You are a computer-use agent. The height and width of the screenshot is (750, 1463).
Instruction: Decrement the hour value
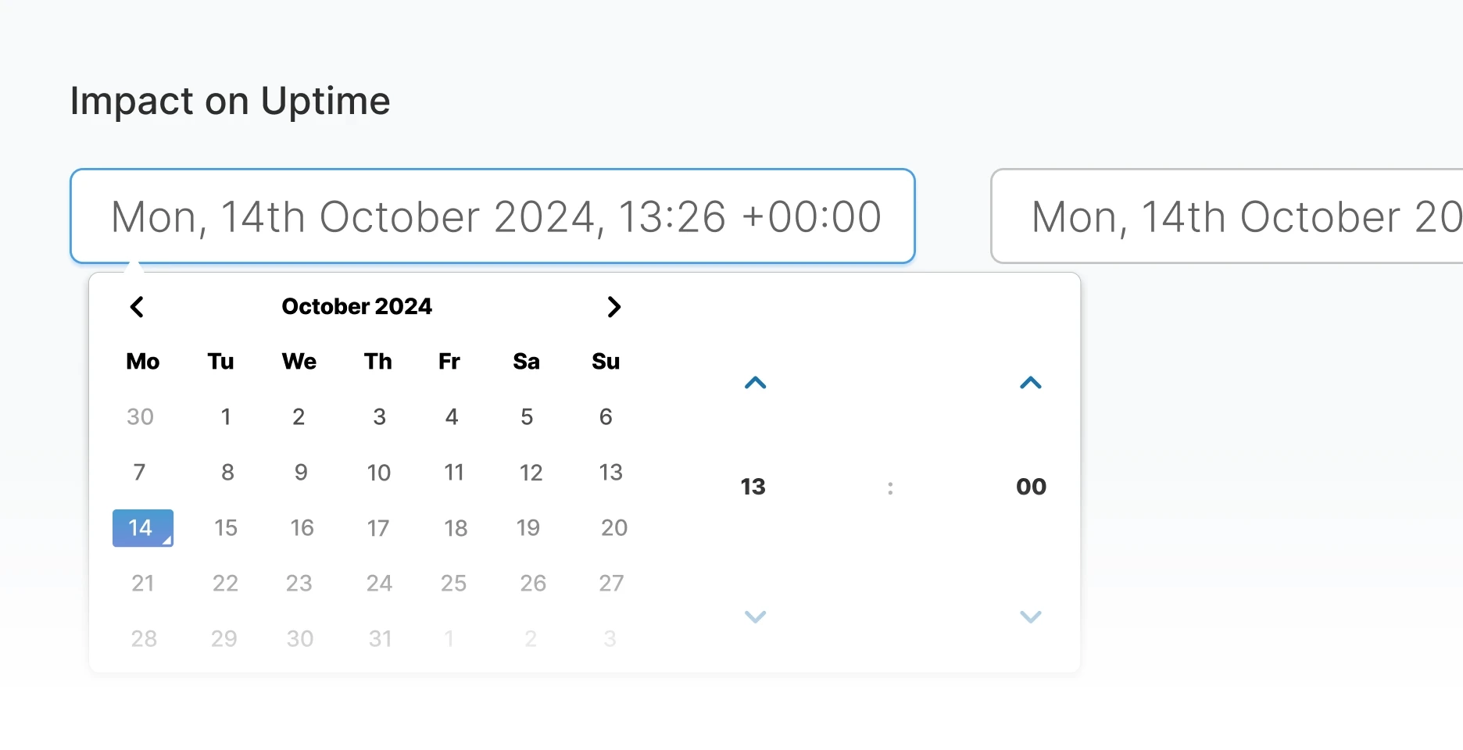(754, 616)
